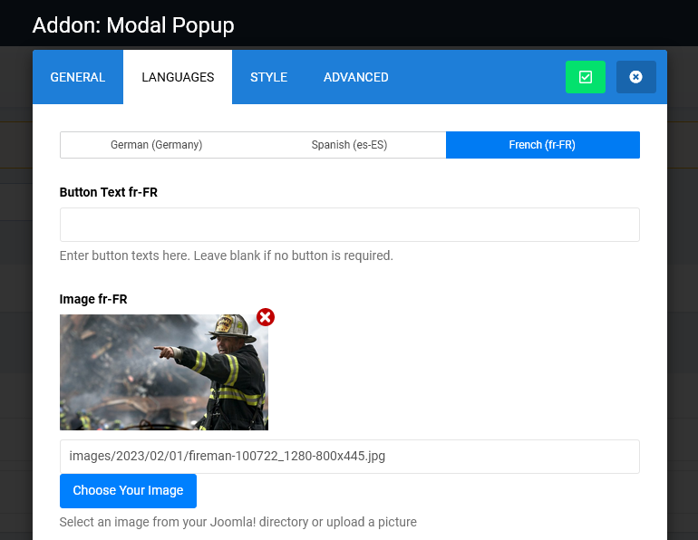Click the 'Enter button texts here' hint
Screen dimensions: 698x540
tap(227, 256)
